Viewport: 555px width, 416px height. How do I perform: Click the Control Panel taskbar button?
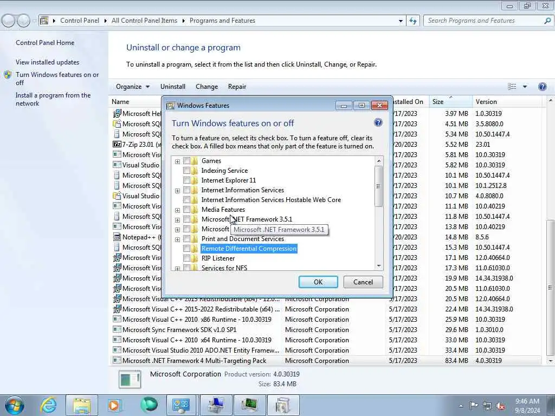[x=181, y=405]
